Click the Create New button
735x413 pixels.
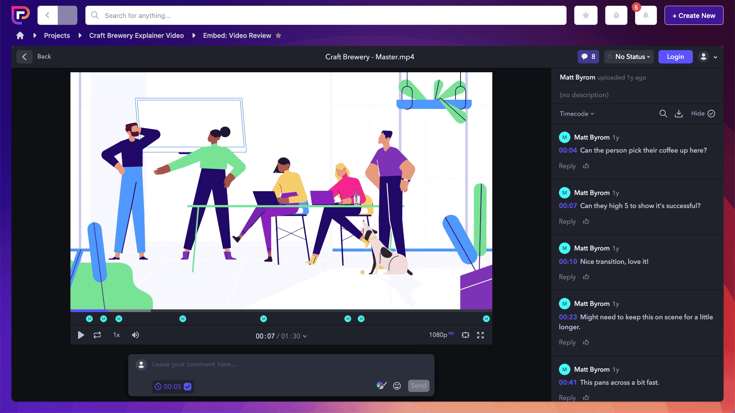pyautogui.click(x=694, y=16)
